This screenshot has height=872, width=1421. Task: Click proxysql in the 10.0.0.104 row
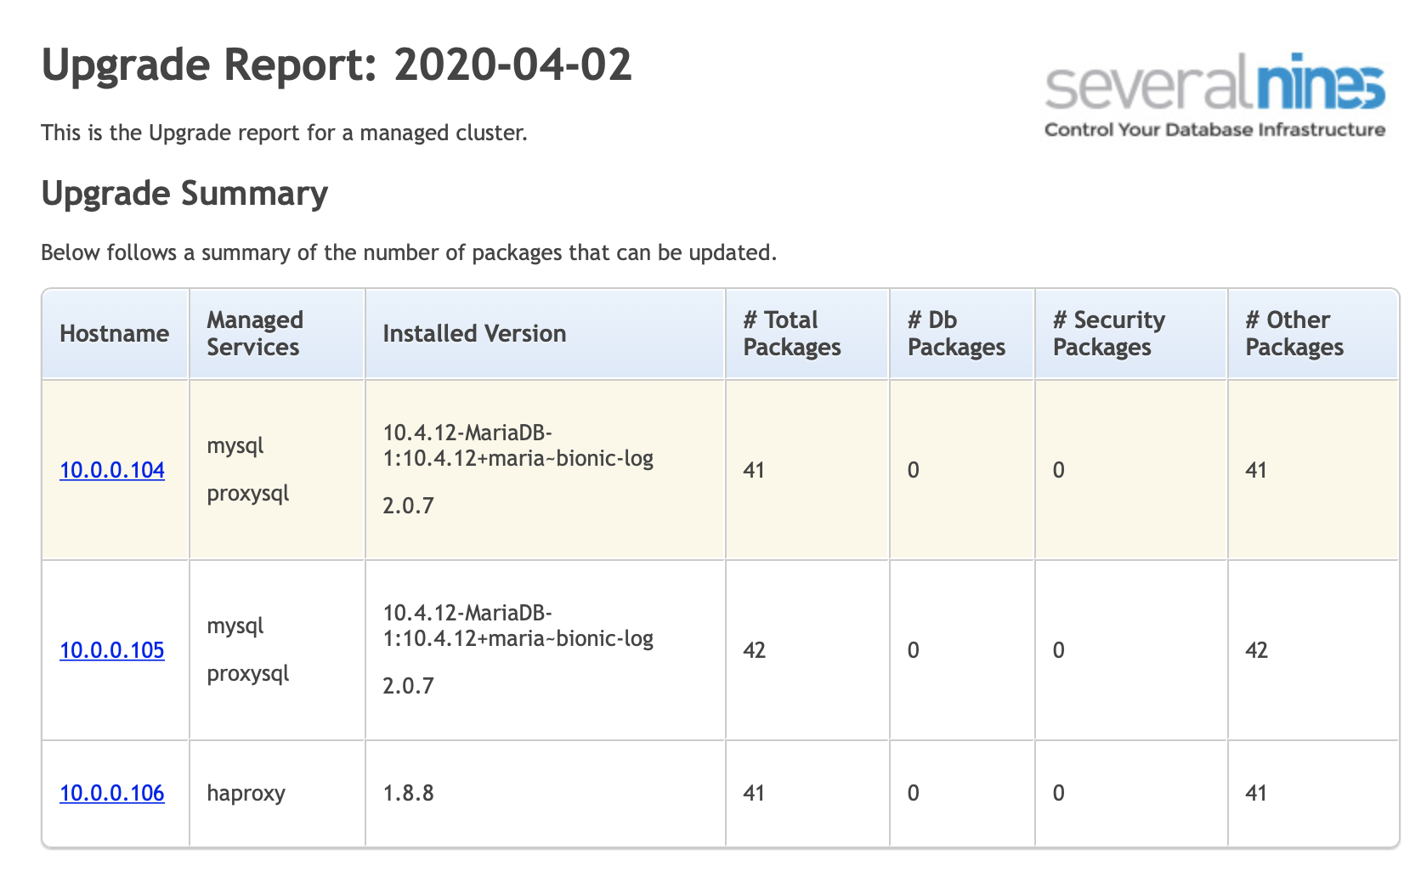coord(248,494)
